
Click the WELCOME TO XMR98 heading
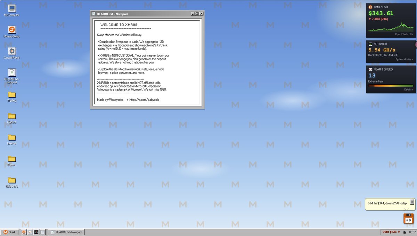point(118,25)
